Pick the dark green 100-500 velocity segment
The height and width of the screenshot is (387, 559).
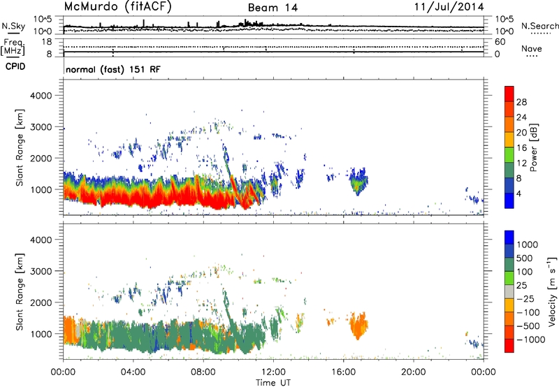[x=509, y=265]
